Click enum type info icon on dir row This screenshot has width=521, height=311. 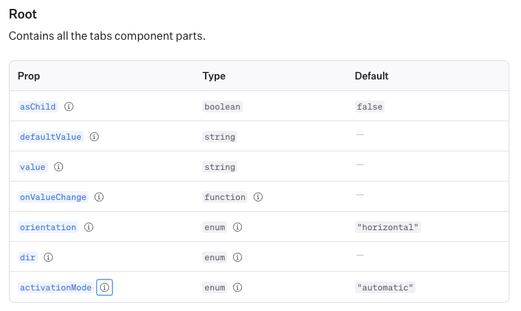coord(238,258)
